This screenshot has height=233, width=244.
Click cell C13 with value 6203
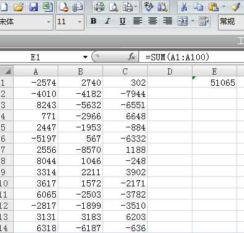click(125, 217)
